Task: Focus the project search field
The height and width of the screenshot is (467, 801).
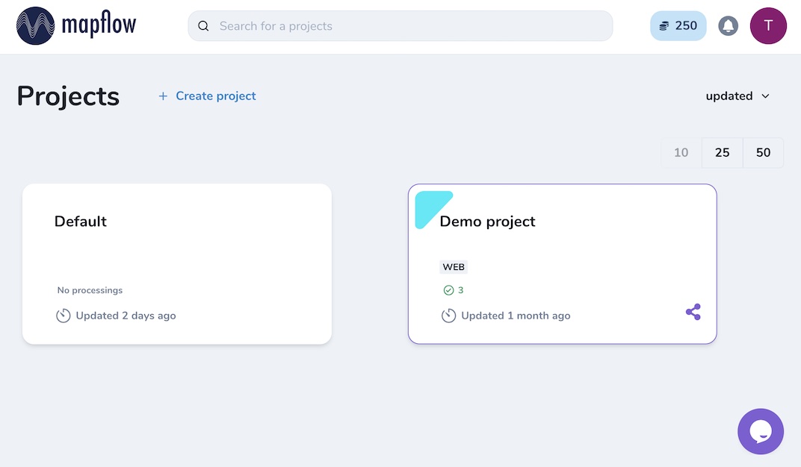Action: click(411, 26)
